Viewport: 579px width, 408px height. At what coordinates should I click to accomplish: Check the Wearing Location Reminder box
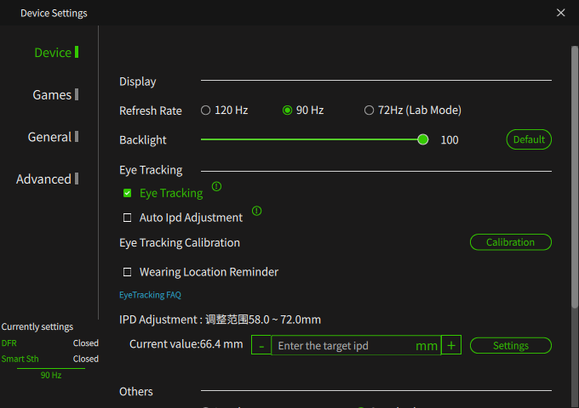coord(128,272)
